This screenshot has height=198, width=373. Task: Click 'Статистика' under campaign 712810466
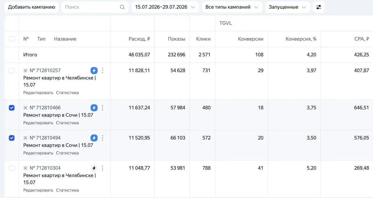67,123
